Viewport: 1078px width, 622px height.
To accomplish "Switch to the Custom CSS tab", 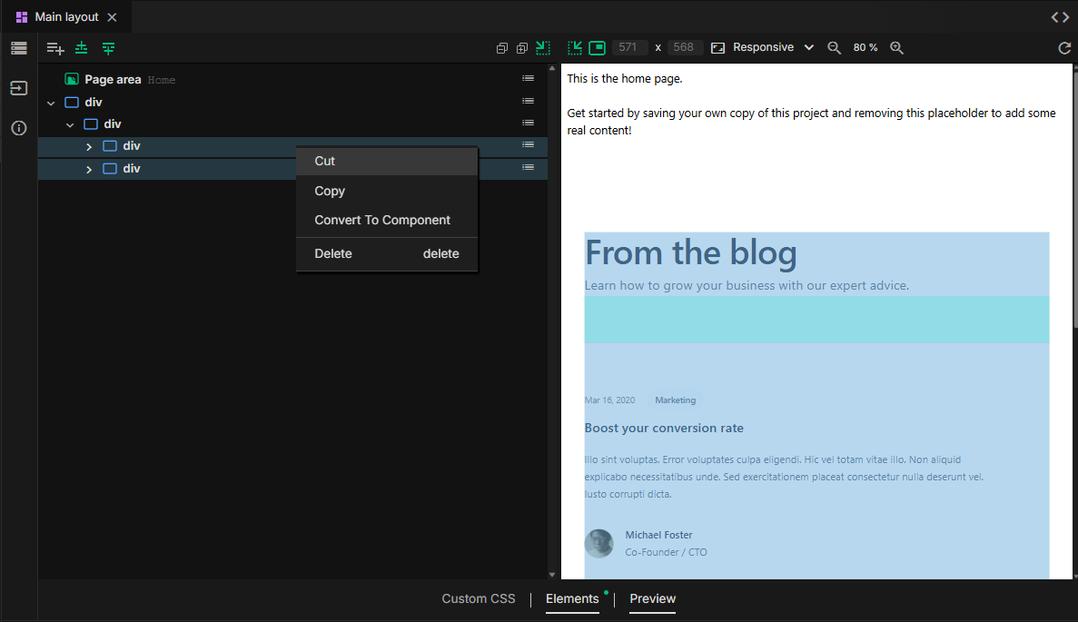I will (479, 598).
